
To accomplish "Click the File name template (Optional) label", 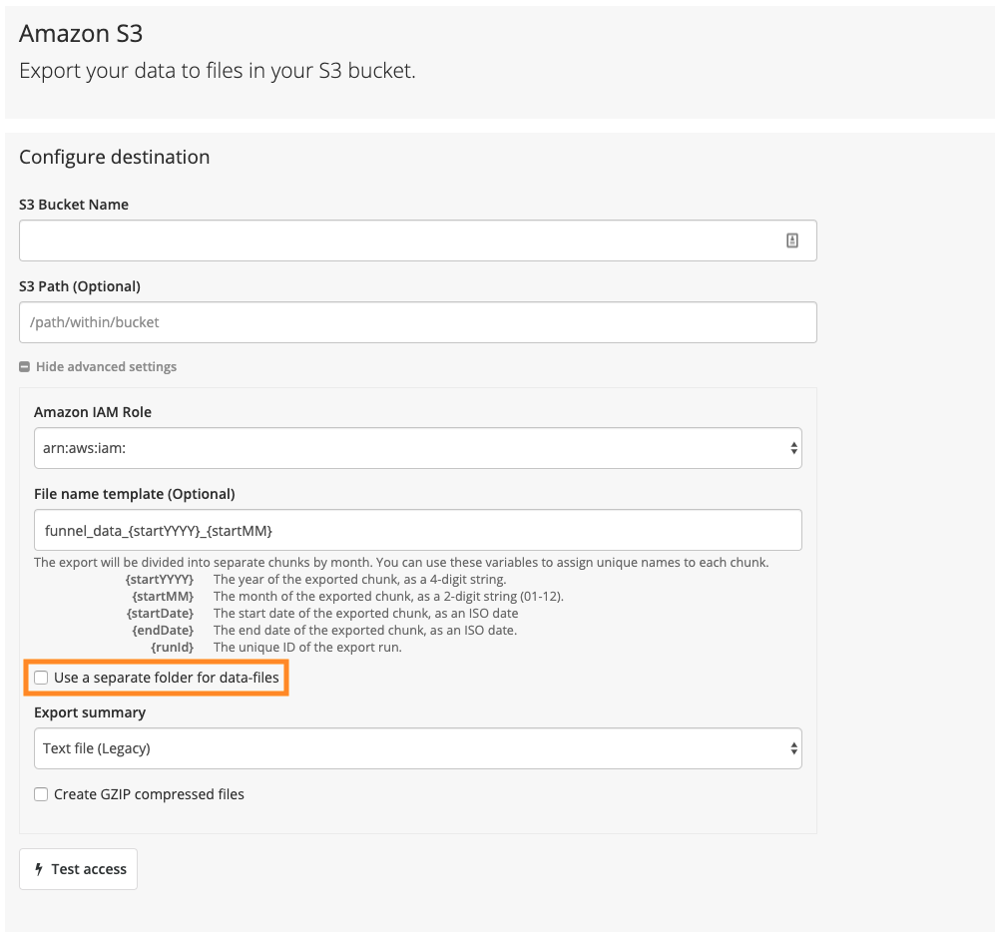I will tap(135, 494).
